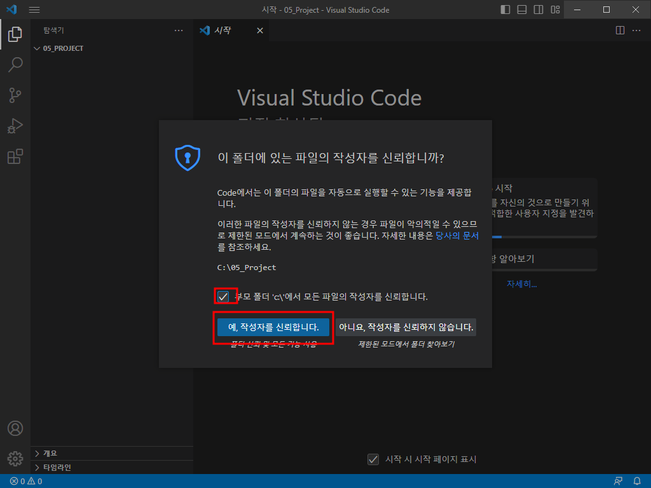Open the Manage gear icon

15,459
